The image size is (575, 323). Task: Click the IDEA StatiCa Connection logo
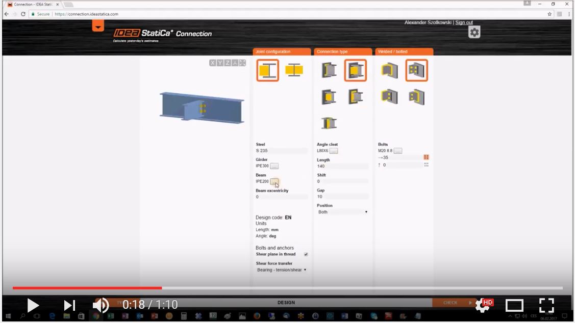click(x=162, y=35)
